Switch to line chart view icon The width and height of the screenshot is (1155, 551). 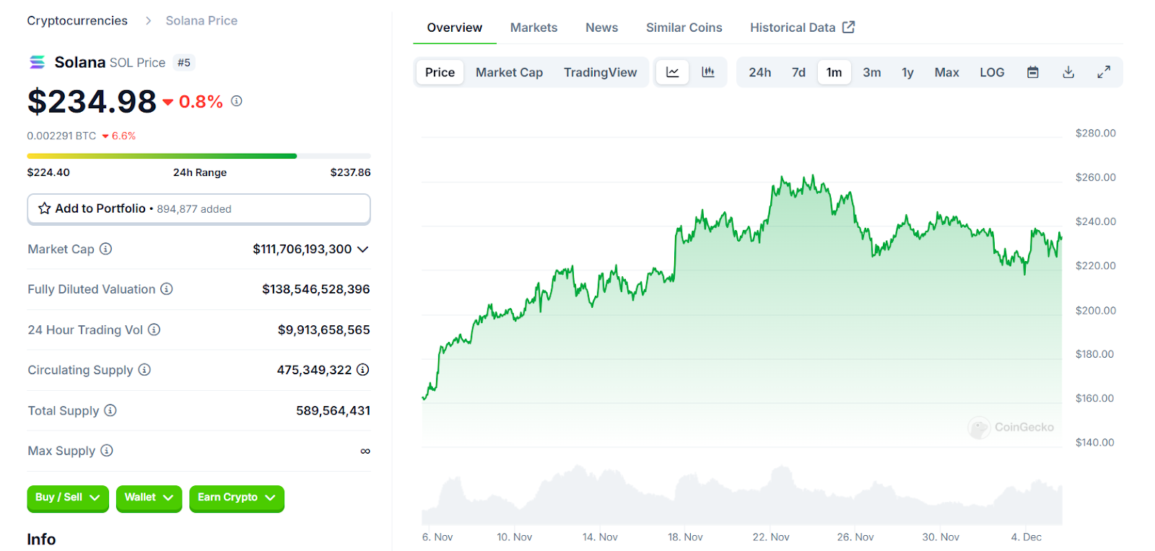click(x=673, y=72)
